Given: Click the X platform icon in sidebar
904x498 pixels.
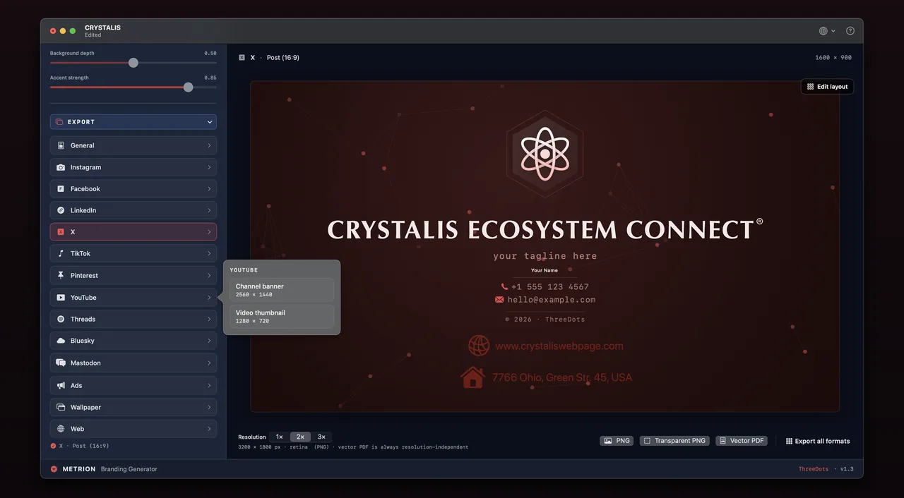Looking at the screenshot, I should (61, 232).
